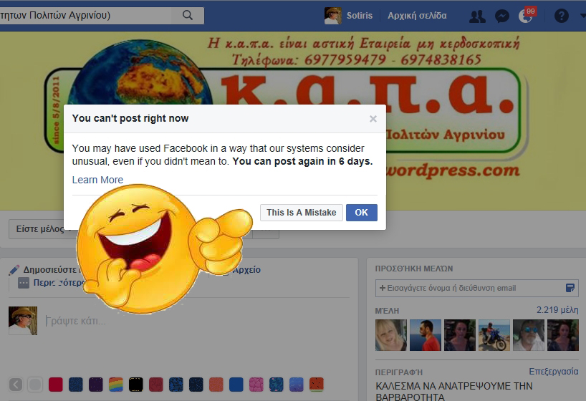Open the Messenger icon
Image resolution: width=586 pixels, height=401 pixels.
point(501,16)
